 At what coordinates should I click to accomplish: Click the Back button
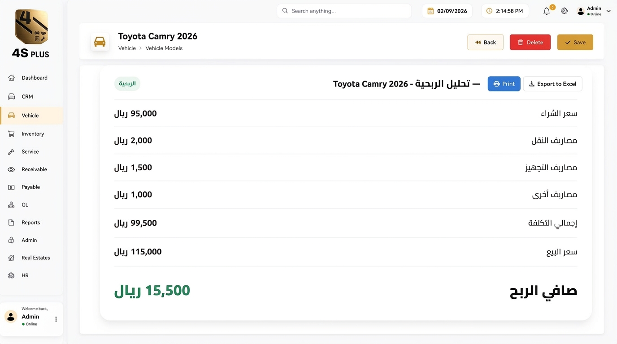(485, 42)
